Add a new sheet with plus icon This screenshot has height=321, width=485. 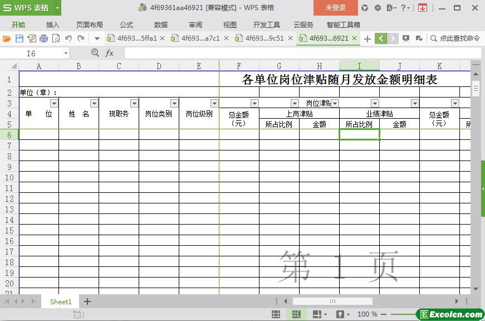(87, 301)
